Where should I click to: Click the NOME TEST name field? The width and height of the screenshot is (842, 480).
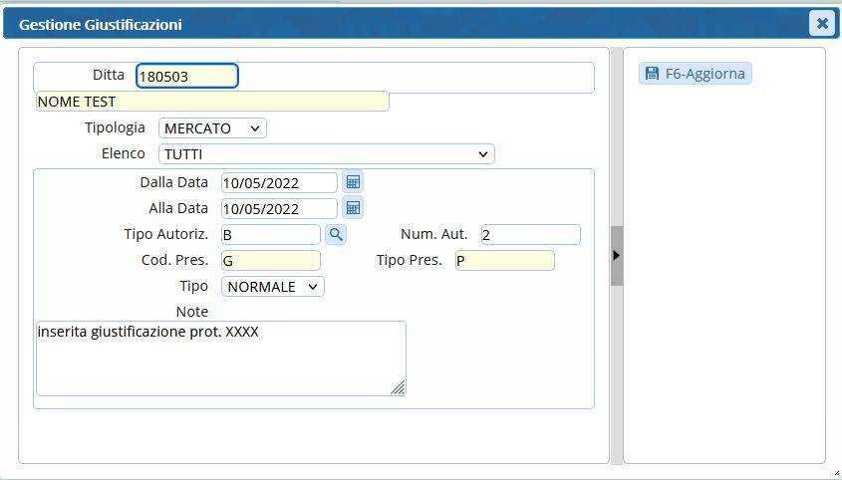211,102
